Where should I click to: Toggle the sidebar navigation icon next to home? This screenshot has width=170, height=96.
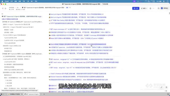tap(3, 8)
